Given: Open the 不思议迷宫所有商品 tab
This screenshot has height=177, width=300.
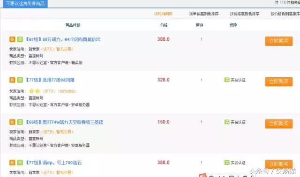Looking at the screenshot, I should (25, 3).
